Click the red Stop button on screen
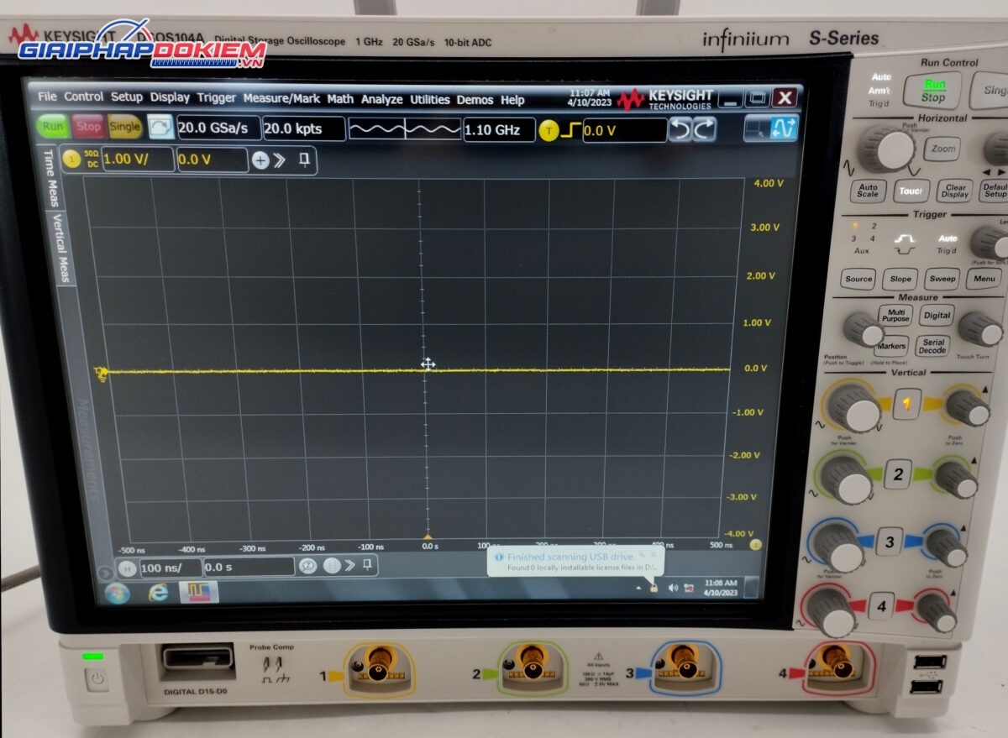The width and height of the screenshot is (1008, 738). [x=87, y=127]
